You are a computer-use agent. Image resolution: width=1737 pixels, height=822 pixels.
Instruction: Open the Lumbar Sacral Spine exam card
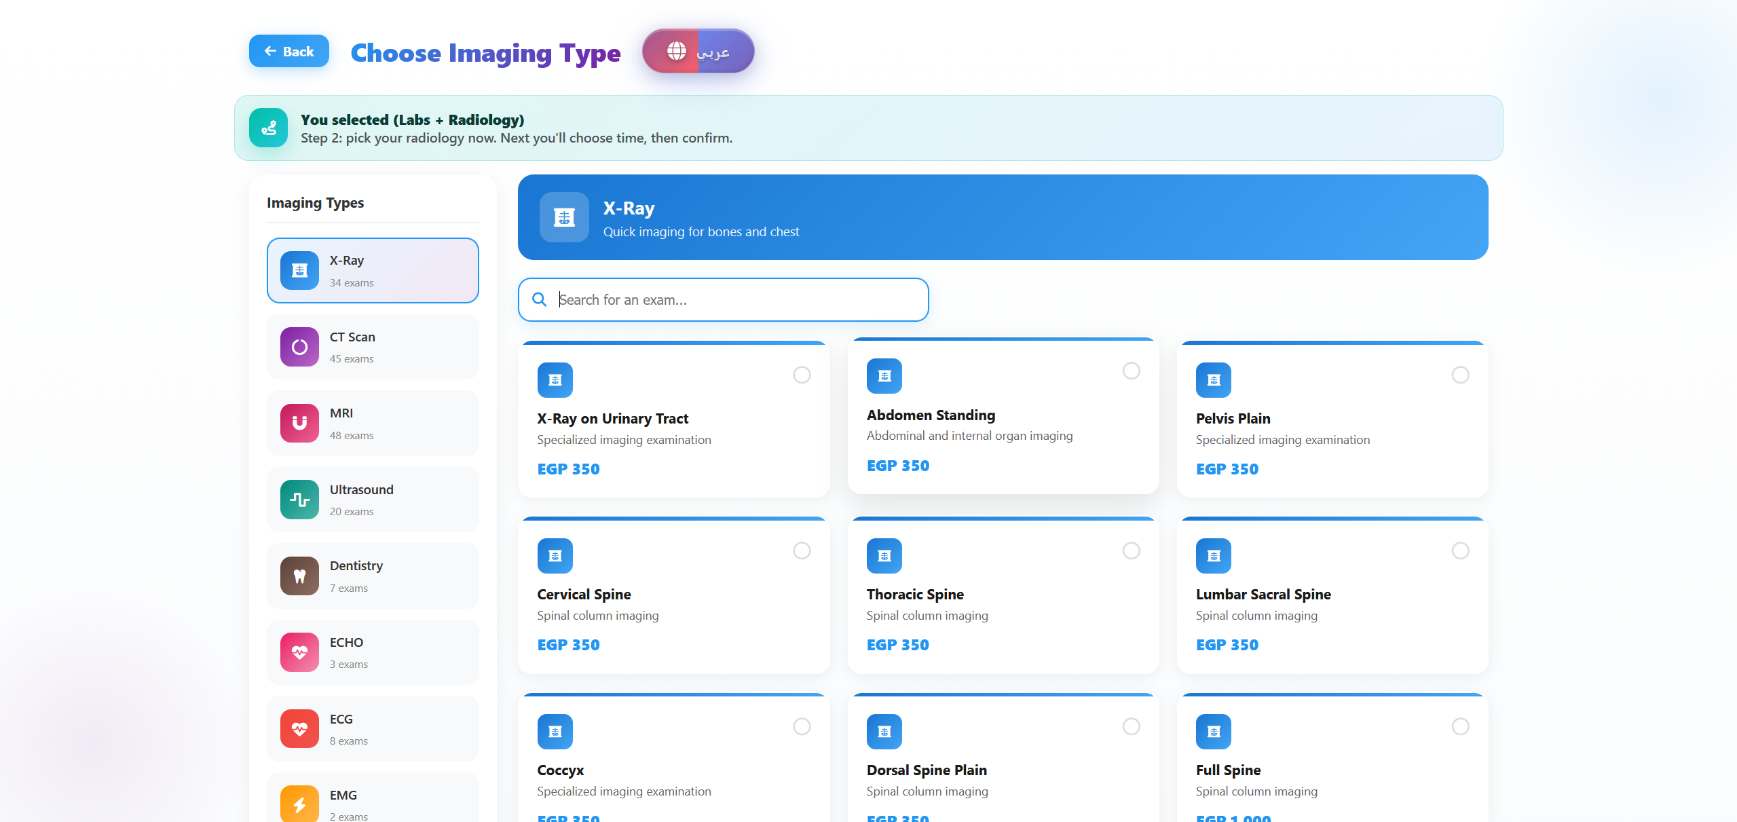point(1332,596)
